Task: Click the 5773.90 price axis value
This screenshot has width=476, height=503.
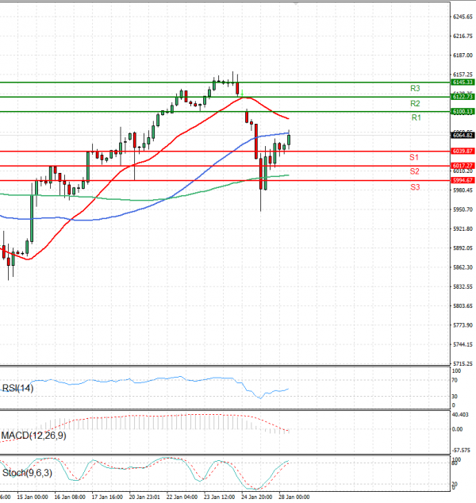Action: click(463, 325)
